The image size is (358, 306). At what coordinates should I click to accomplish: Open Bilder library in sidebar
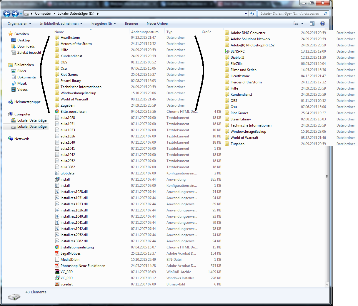pos(22,71)
